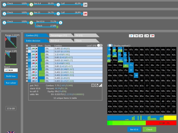Select the JJ cell in the hand matrix
This screenshot has height=133, width=178.
click(x=126, y=65)
